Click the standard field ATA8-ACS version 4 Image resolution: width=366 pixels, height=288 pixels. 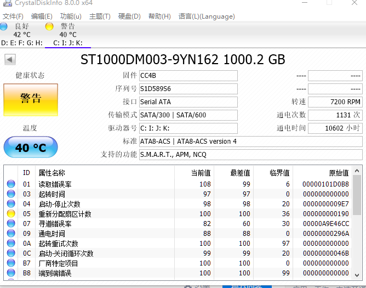coord(251,142)
